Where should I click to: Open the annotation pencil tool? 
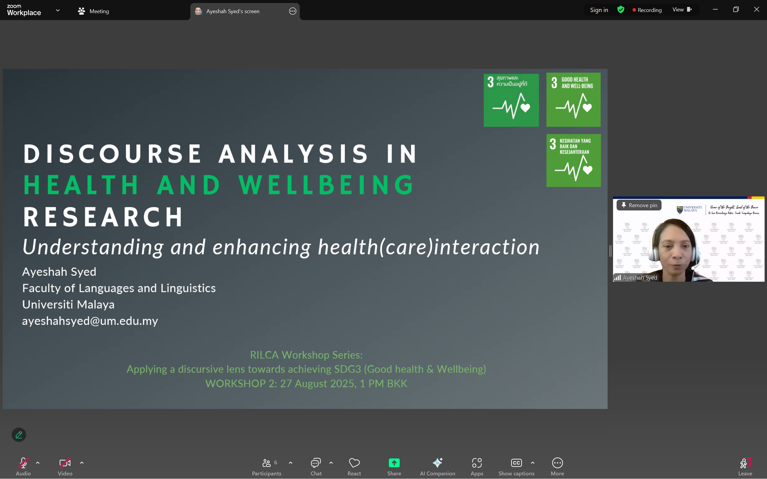tap(19, 435)
